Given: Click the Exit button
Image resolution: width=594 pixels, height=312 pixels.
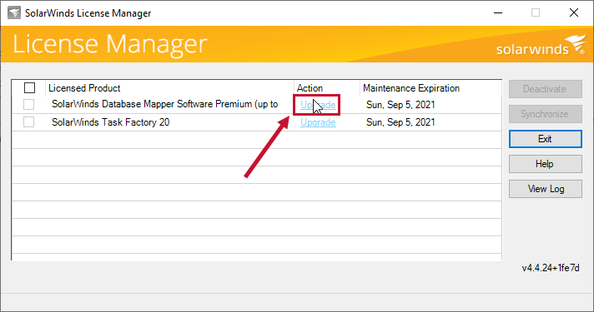Looking at the screenshot, I should click(545, 139).
